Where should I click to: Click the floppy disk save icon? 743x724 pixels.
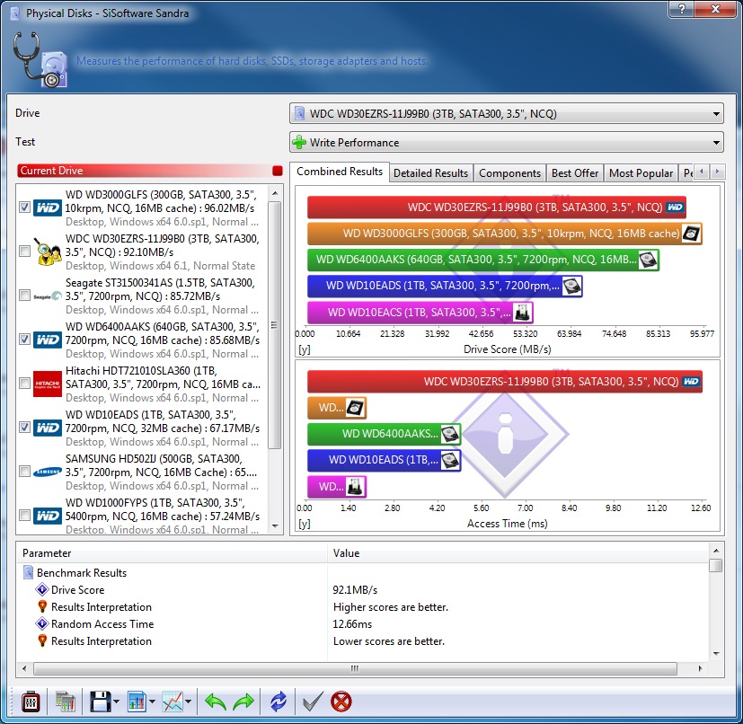click(100, 702)
